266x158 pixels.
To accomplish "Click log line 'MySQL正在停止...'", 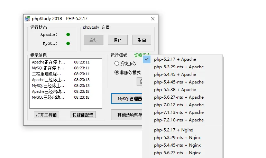I will point(61,68).
